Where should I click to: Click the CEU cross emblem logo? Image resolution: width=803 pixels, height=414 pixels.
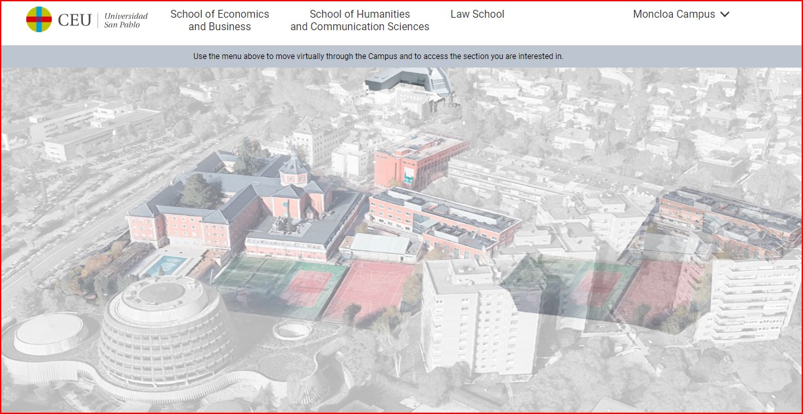[39, 20]
